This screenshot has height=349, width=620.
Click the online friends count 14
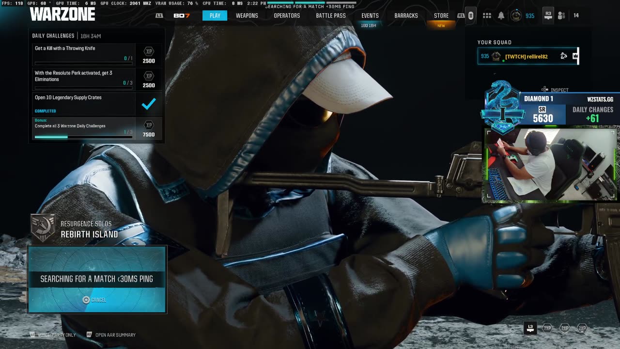click(x=576, y=16)
